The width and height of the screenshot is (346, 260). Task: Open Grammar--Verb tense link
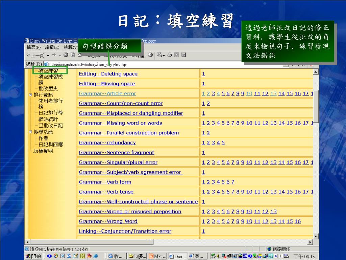106,192
